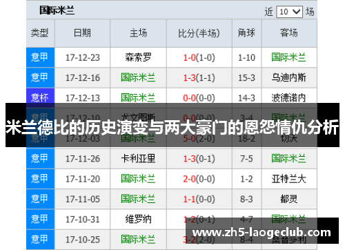Click home team 国际米兰 in 17-10-25 row
Viewport: 345px width, 250px height.
pos(138,240)
